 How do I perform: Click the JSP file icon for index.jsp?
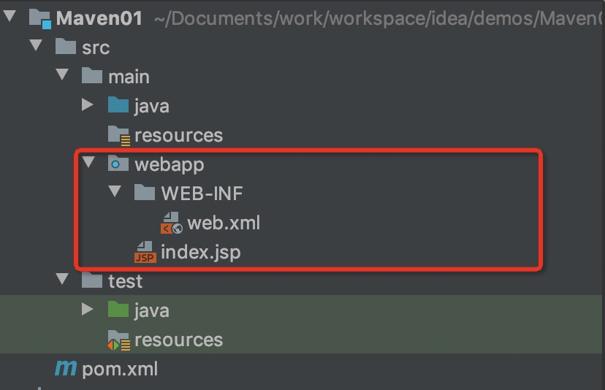[x=145, y=252]
